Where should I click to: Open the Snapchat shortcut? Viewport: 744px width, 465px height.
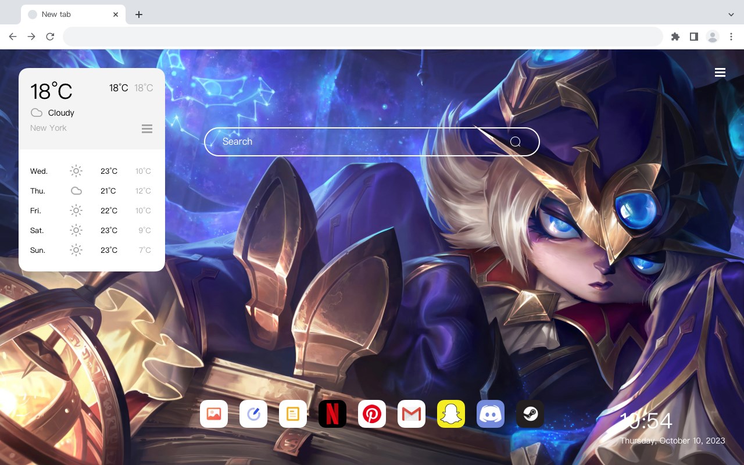coord(451,414)
